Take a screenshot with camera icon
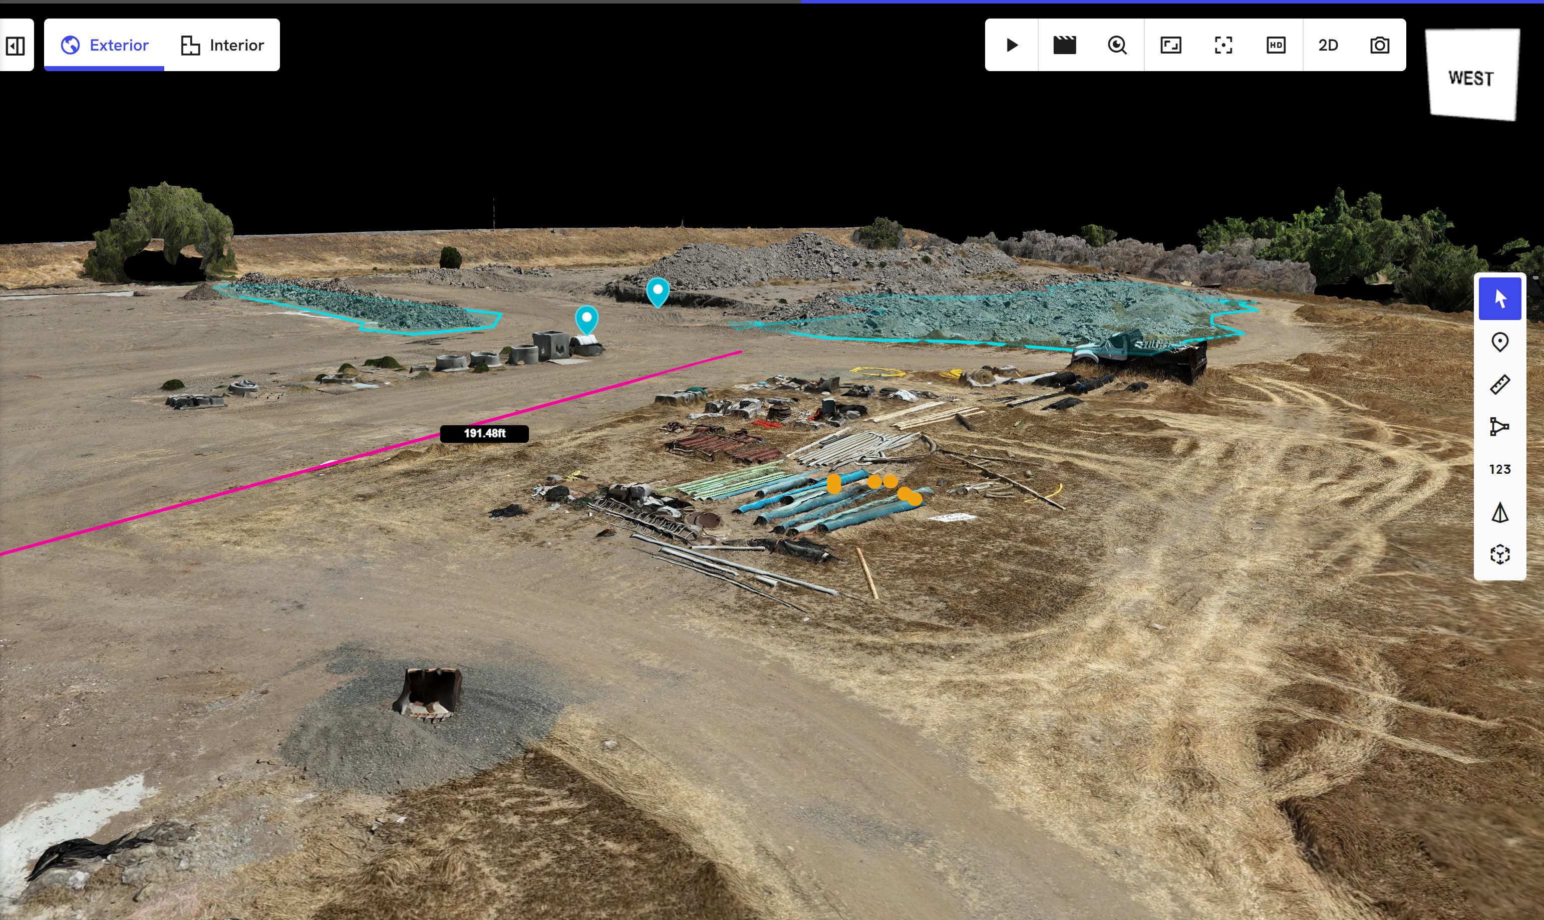Viewport: 1544px width, 920px height. click(1379, 45)
